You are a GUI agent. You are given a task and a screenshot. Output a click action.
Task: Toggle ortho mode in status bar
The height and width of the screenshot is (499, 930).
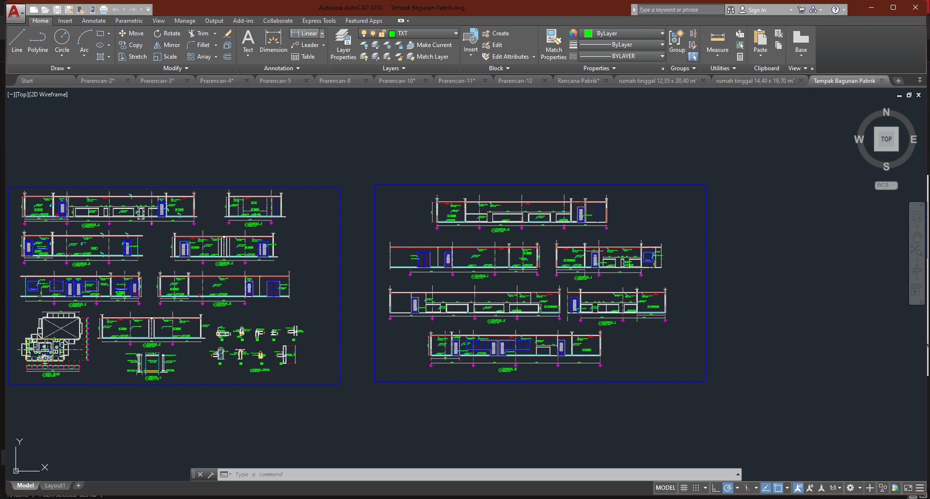point(716,488)
